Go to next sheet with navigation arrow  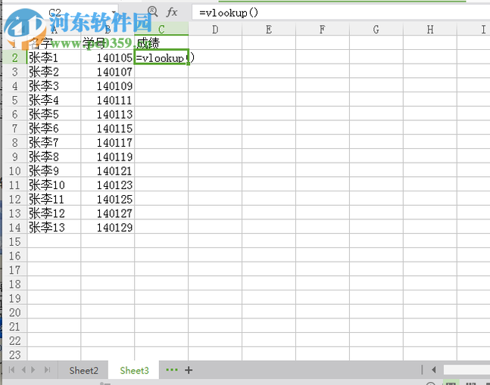33,370
